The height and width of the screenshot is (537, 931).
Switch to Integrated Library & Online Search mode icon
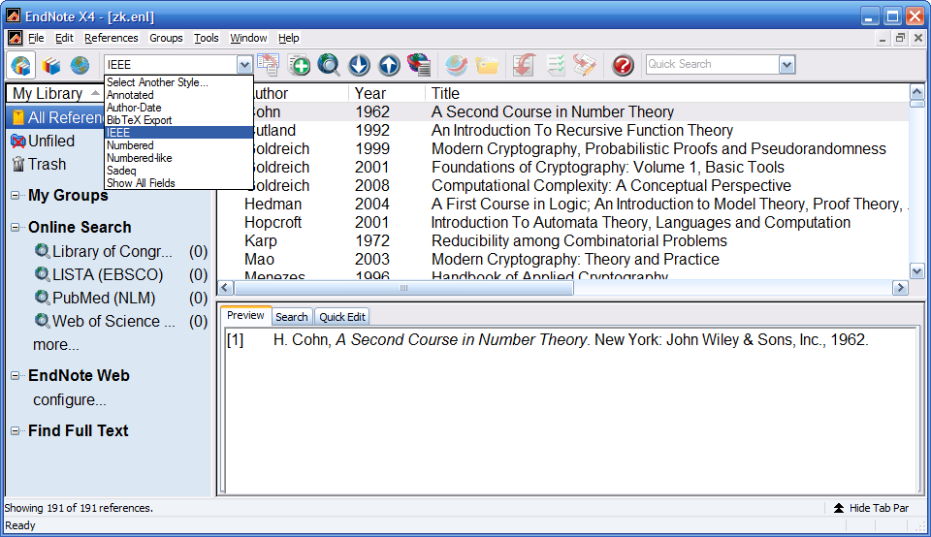pos(21,65)
